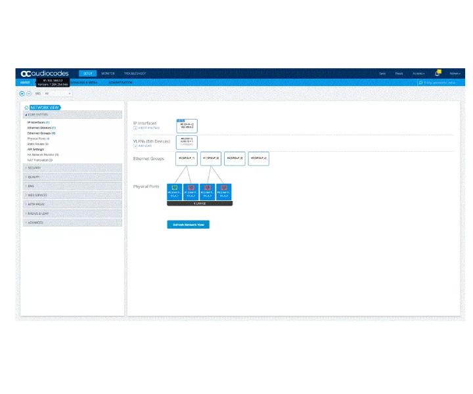Expand the Security section
473x394 pixels.
(72, 168)
